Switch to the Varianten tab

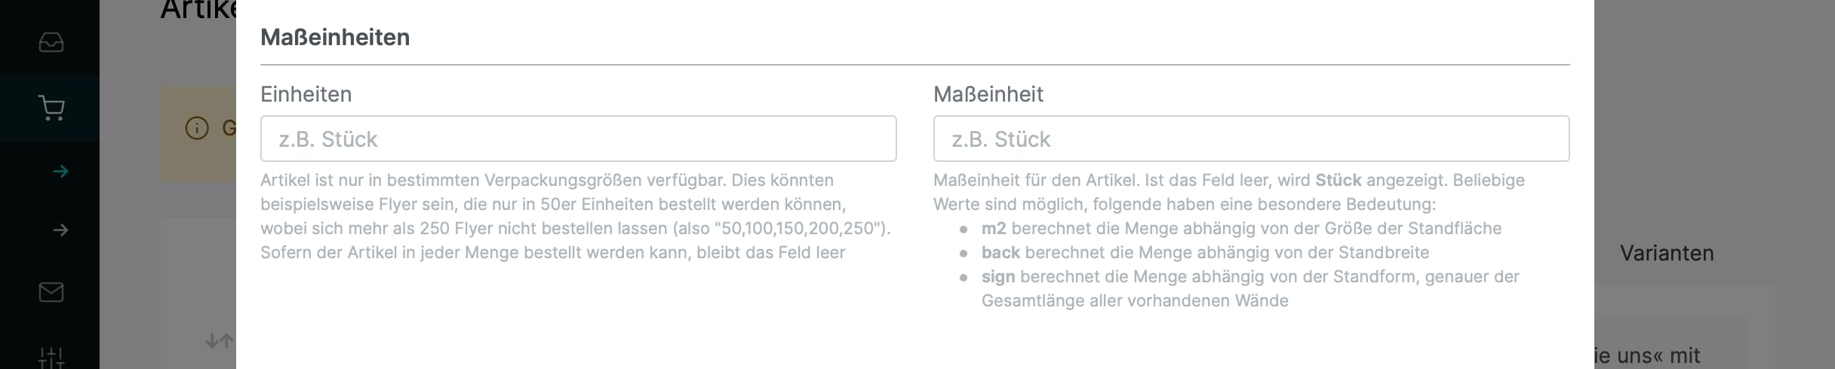1667,253
